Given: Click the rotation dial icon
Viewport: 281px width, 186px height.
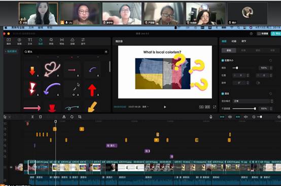Looking at the screenshot, I should tap(258, 83).
